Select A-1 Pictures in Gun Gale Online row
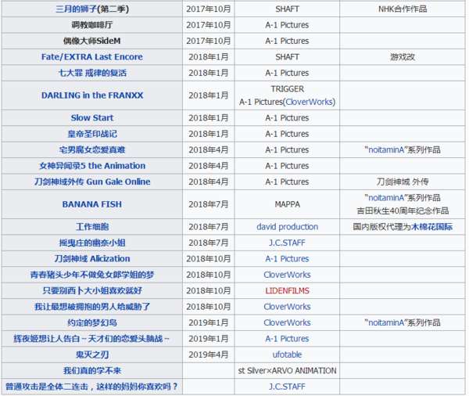 [x=287, y=182]
